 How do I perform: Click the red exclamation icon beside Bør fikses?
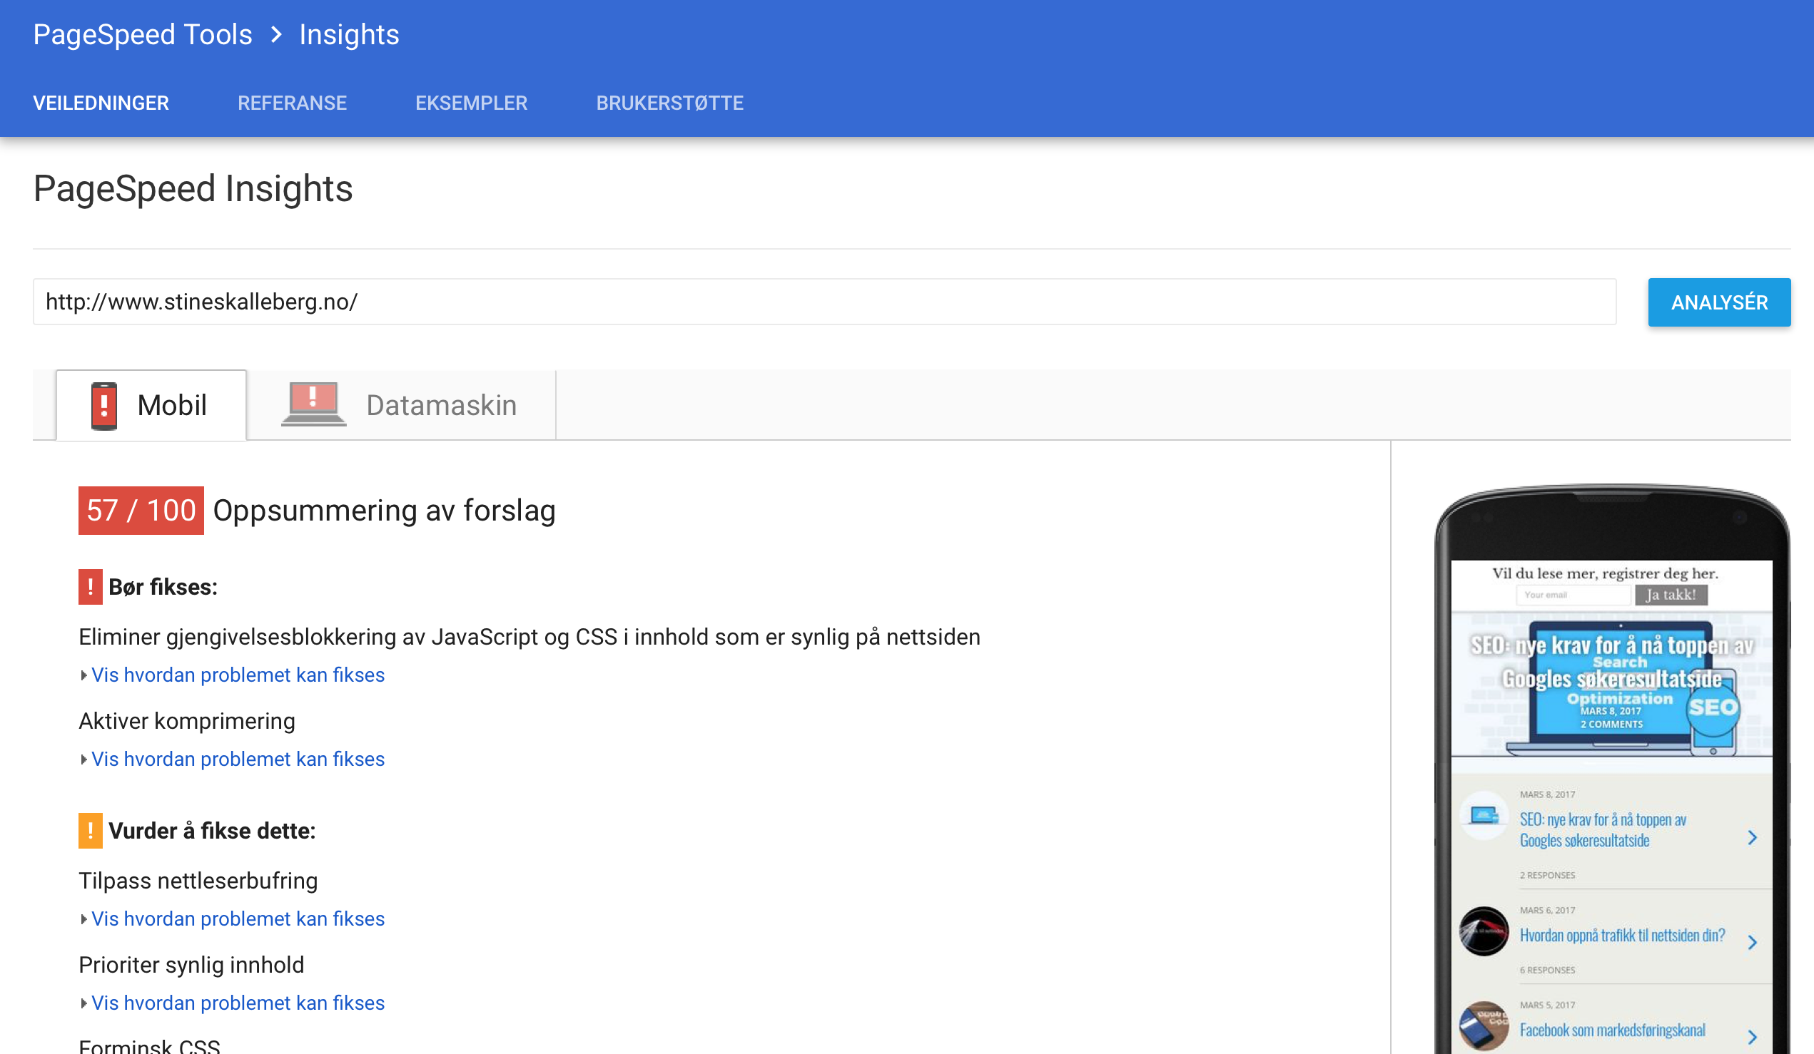coord(90,587)
